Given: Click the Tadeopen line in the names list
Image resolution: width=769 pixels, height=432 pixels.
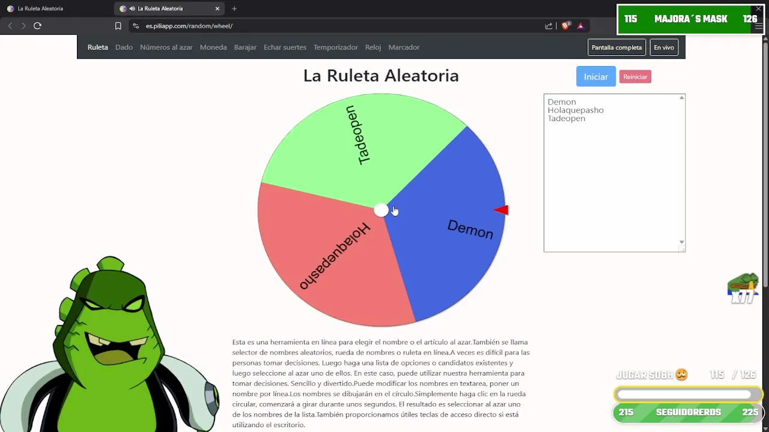Looking at the screenshot, I should pyautogui.click(x=567, y=119).
